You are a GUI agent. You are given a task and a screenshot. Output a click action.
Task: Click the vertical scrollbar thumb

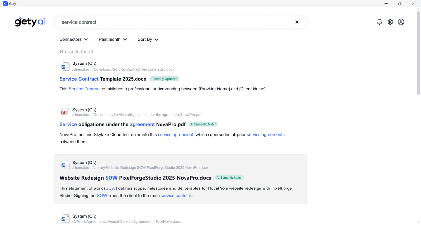tap(418, 53)
